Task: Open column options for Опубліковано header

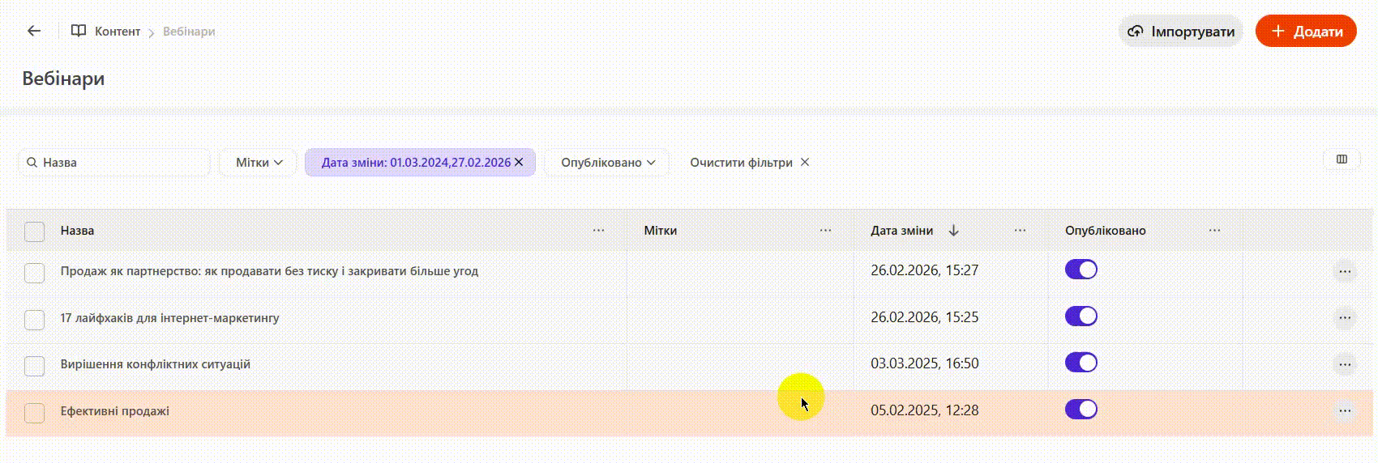Action: click(x=1214, y=231)
